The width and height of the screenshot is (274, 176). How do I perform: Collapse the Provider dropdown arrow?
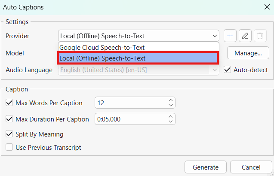coord(215,36)
